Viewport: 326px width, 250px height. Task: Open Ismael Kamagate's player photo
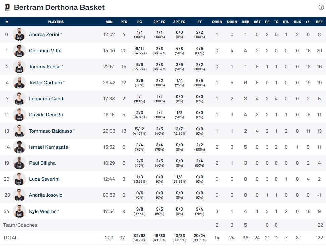click(19, 147)
